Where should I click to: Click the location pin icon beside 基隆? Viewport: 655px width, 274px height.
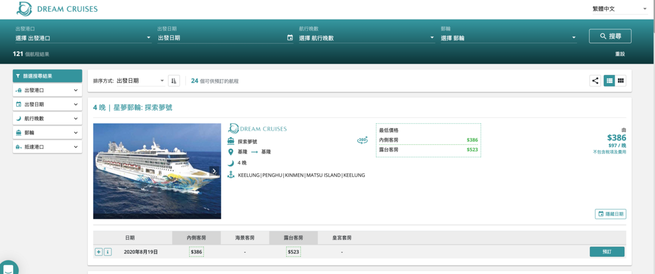pos(230,152)
